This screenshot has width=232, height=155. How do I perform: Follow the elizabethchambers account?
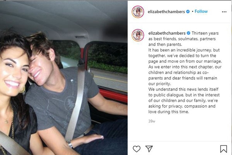click(201, 11)
